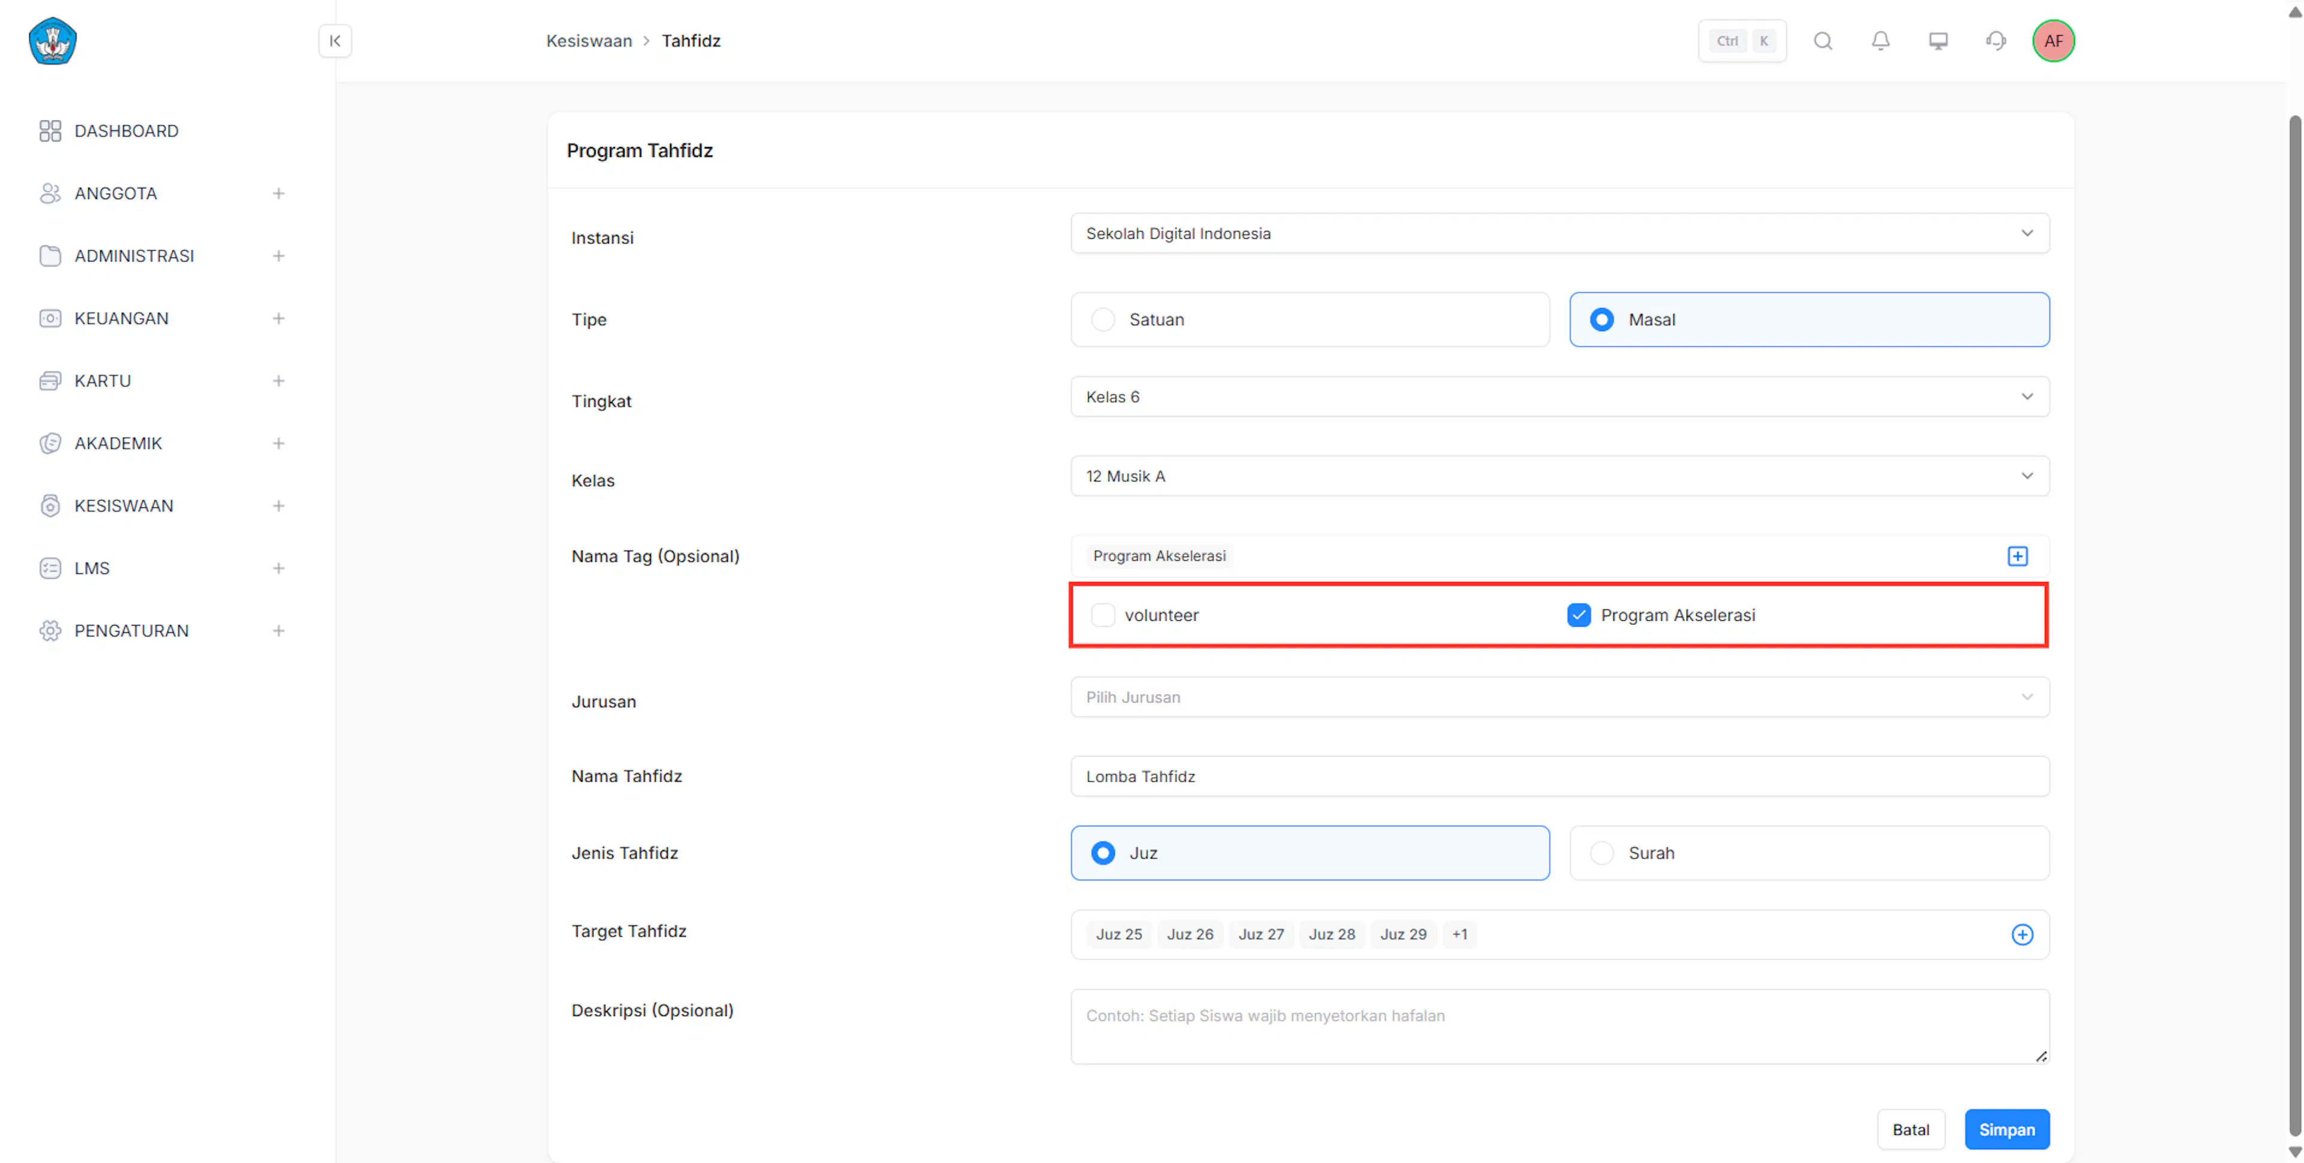Click the Program Akselerasi tag chip

point(1158,556)
